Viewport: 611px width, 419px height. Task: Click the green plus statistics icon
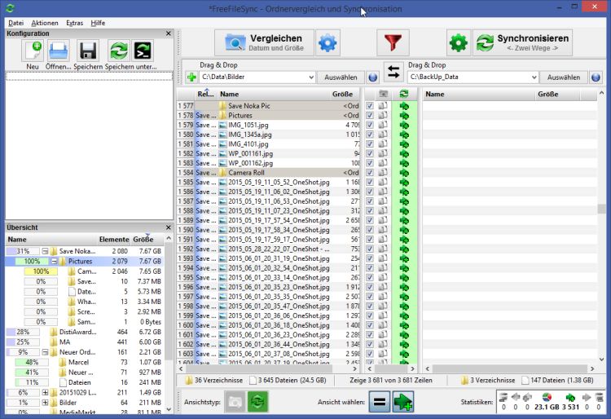[x=570, y=397]
